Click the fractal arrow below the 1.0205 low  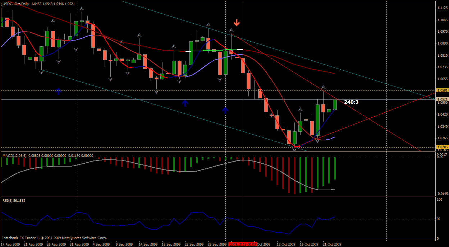(x=295, y=149)
